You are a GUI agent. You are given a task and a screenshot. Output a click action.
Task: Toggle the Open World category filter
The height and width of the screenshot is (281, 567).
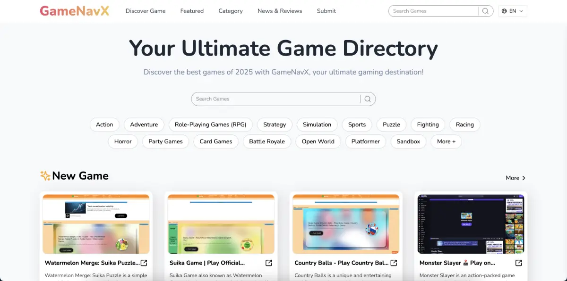coord(318,141)
